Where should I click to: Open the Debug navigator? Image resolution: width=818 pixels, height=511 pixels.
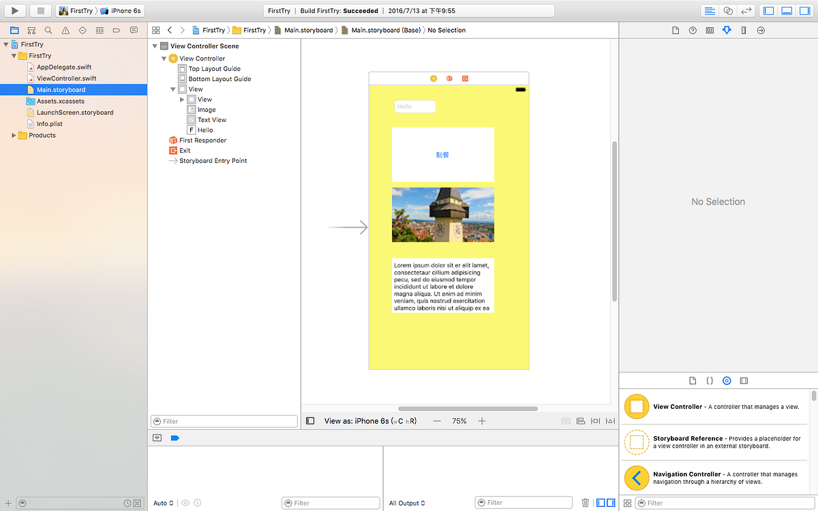(x=100, y=30)
